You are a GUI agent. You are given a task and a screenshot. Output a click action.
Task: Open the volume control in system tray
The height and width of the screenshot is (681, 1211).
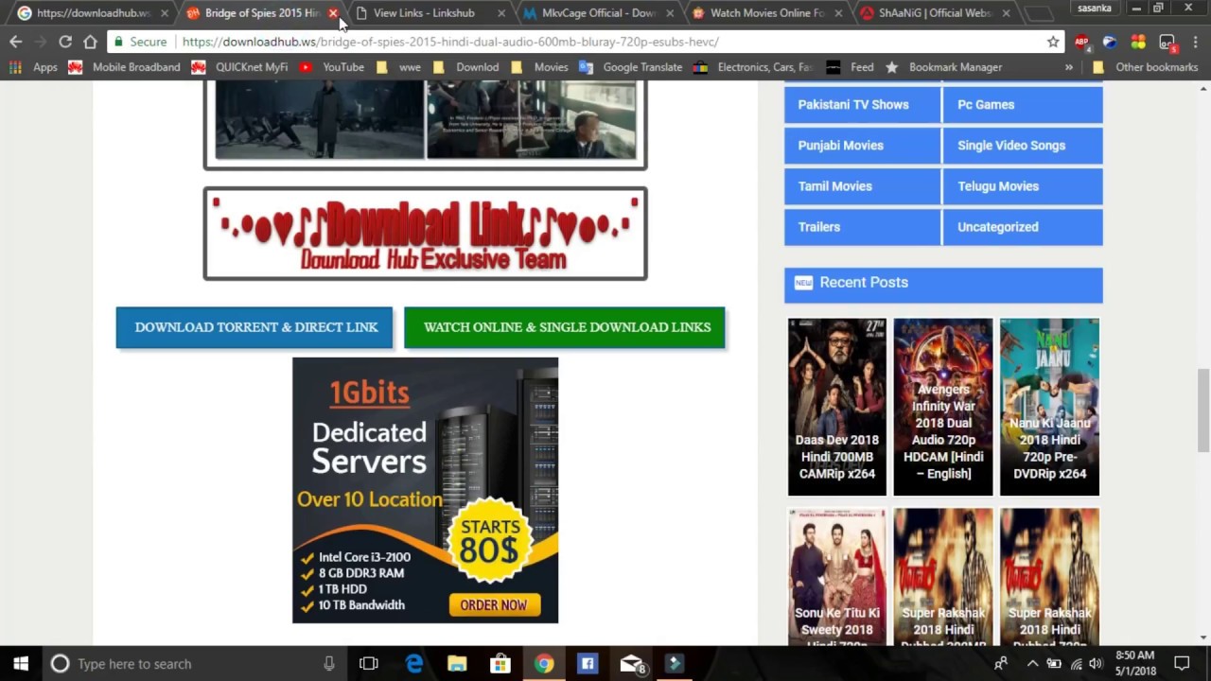1096,664
